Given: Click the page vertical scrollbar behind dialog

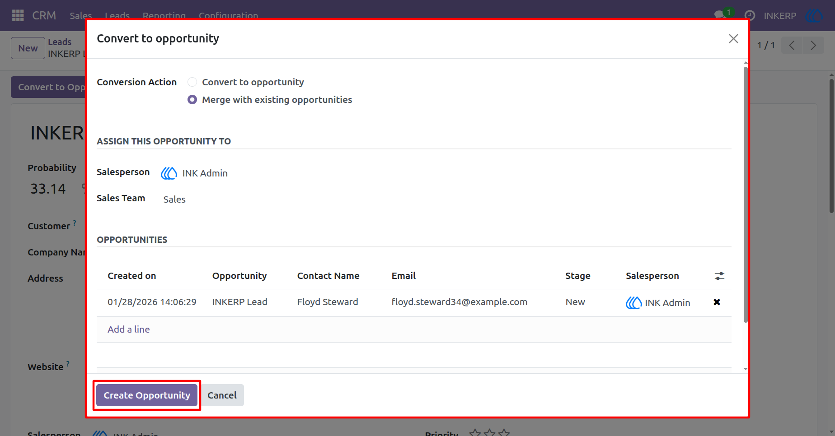Looking at the screenshot, I should pos(831,146).
